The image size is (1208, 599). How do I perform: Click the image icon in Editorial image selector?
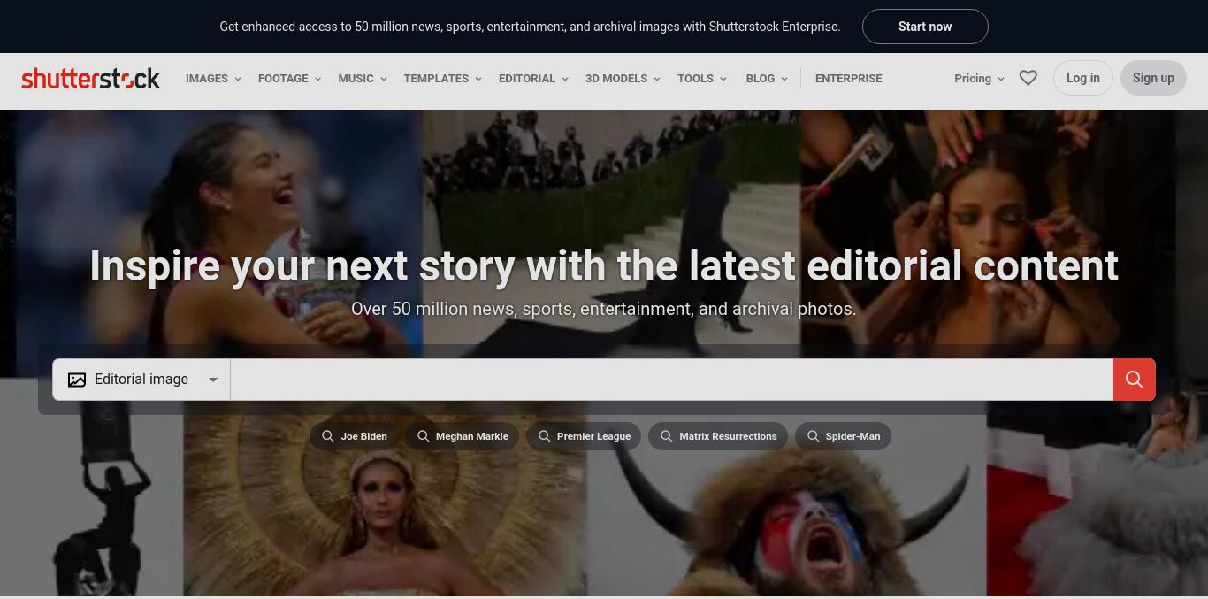click(x=77, y=380)
